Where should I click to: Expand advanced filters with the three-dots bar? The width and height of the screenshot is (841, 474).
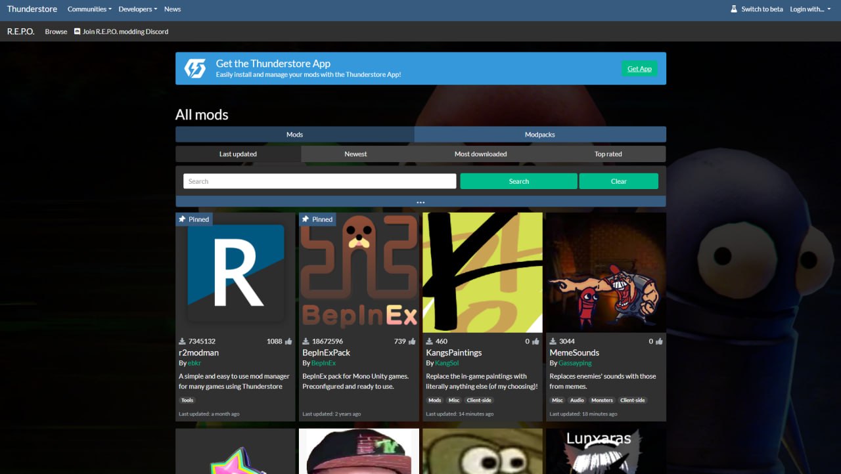(x=420, y=202)
